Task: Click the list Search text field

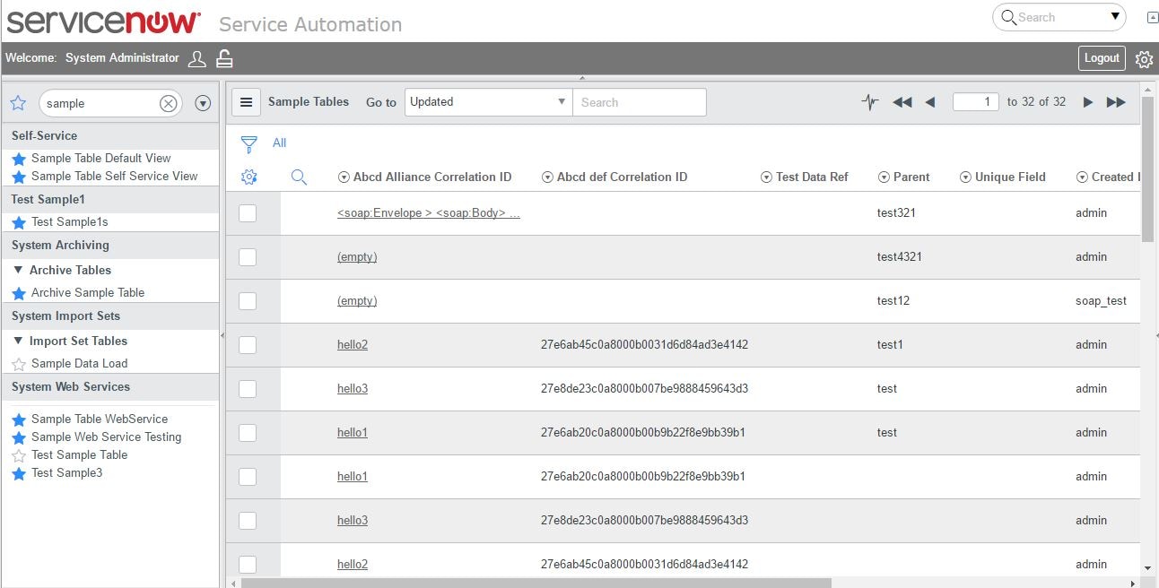Action: (640, 102)
